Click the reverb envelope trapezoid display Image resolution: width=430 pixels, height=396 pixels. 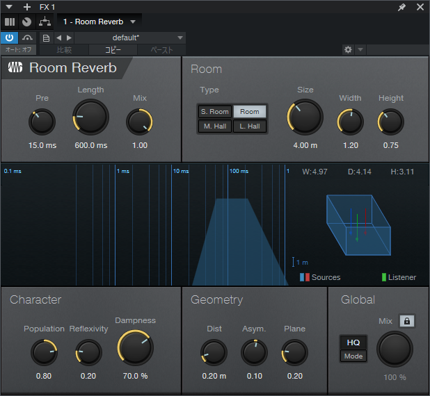tap(240, 242)
